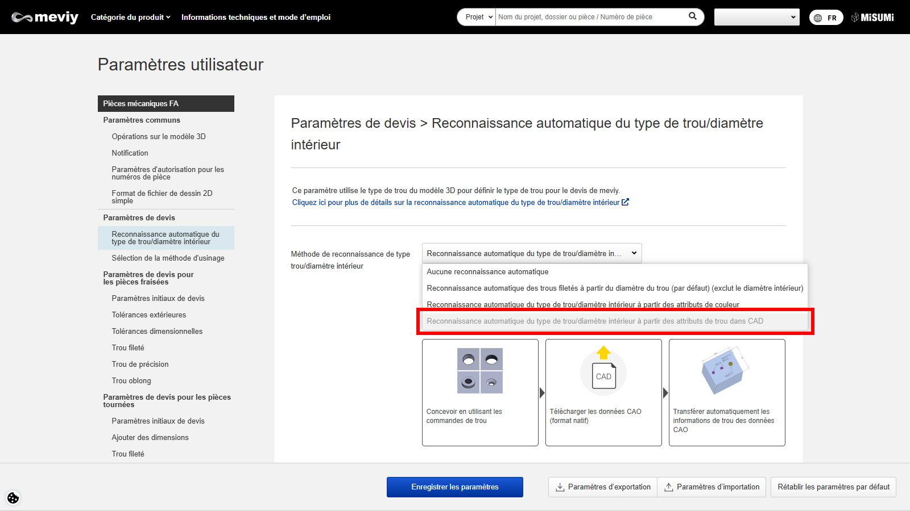910x511 pixels.
Task: Open the hole recognition method dropdown
Action: (x=531, y=253)
